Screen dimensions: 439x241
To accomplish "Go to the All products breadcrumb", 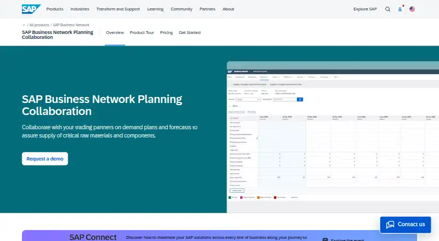I will (39, 25).
